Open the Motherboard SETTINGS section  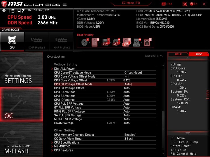click(21, 69)
